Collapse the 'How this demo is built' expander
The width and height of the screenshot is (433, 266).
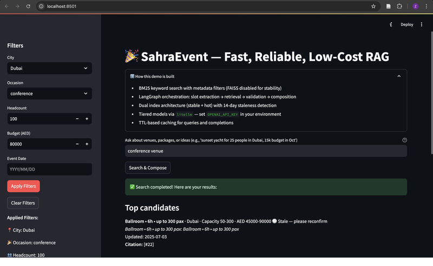(x=399, y=76)
